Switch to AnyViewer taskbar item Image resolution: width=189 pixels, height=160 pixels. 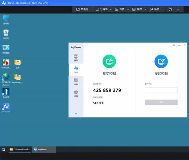click(44, 149)
